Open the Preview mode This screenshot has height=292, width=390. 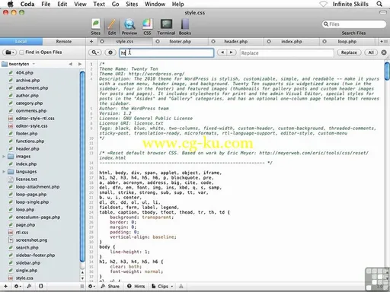[x=129, y=27]
